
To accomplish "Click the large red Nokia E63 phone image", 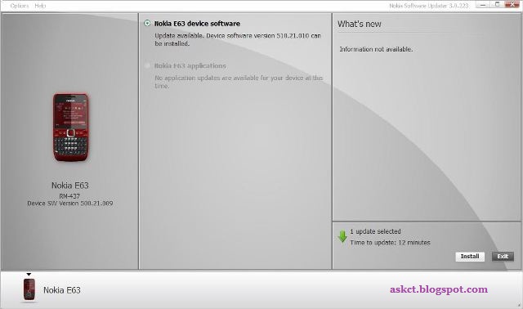I will [x=71, y=128].
